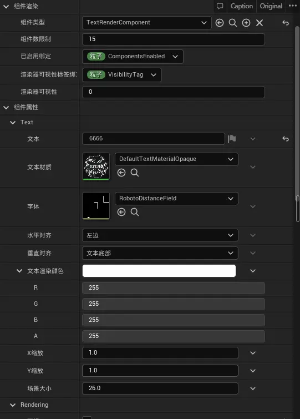Viewport: 300px width, 419px height.
Task: Click 渲染器可视性 field showing 0
Action: [174, 92]
